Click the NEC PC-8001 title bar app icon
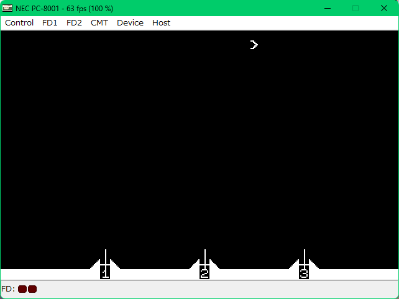The width and height of the screenshot is (399, 299). [7, 8]
